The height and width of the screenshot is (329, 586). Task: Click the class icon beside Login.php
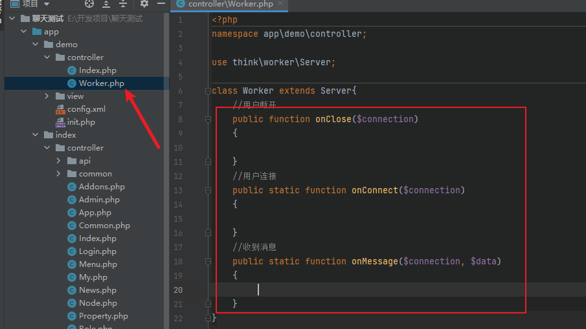pos(72,251)
